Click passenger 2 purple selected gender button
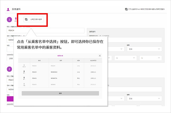 [x=10, y=99]
